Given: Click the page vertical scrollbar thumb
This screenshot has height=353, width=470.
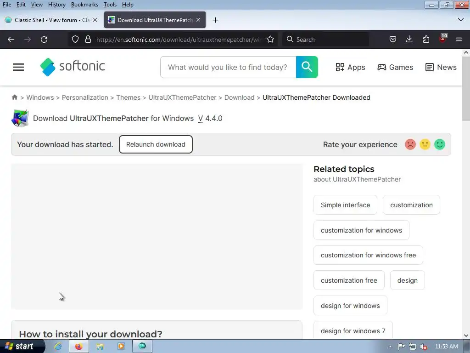Looking at the screenshot, I should point(466,89).
